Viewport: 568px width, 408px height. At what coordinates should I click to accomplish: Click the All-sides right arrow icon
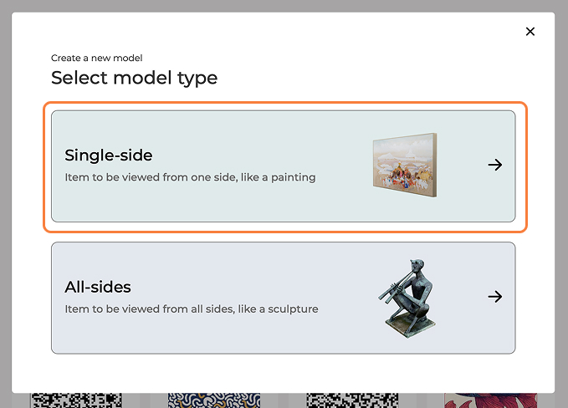[495, 296]
